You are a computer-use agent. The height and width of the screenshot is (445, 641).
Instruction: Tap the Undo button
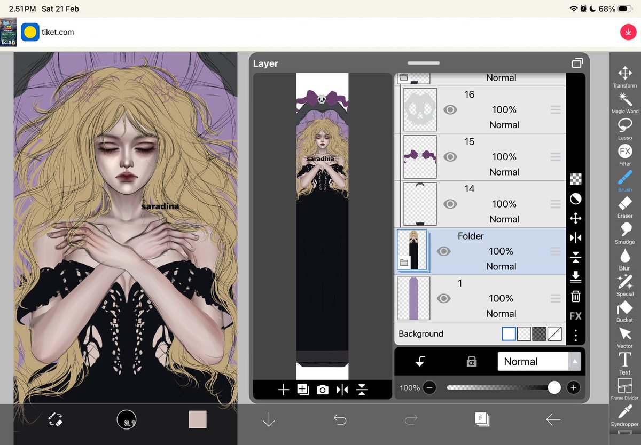[x=340, y=420]
